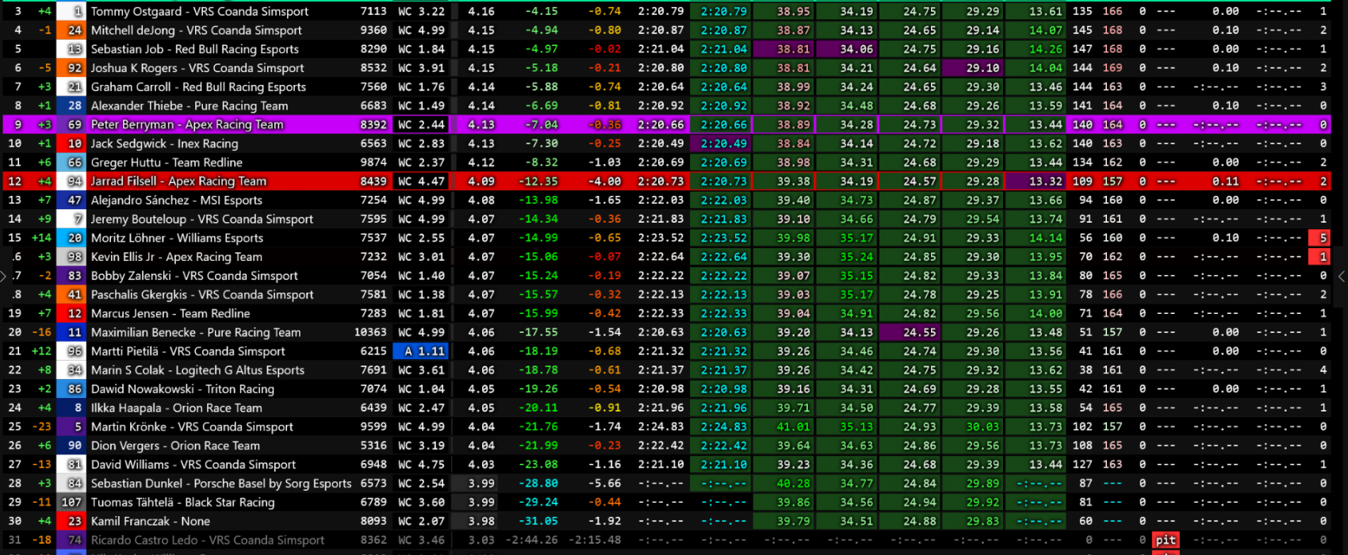Click car number 94 badge for Jarrad Filsell

[x=75, y=182]
